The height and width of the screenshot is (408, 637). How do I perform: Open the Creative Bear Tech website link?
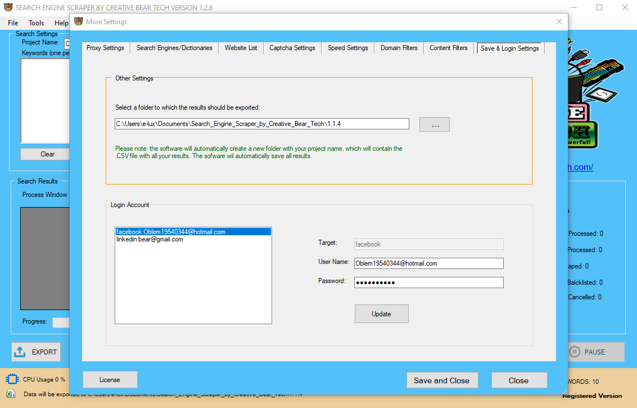[580, 167]
